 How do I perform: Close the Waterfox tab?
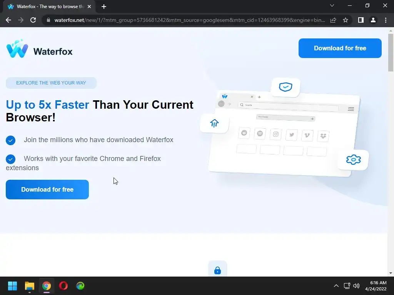click(89, 7)
